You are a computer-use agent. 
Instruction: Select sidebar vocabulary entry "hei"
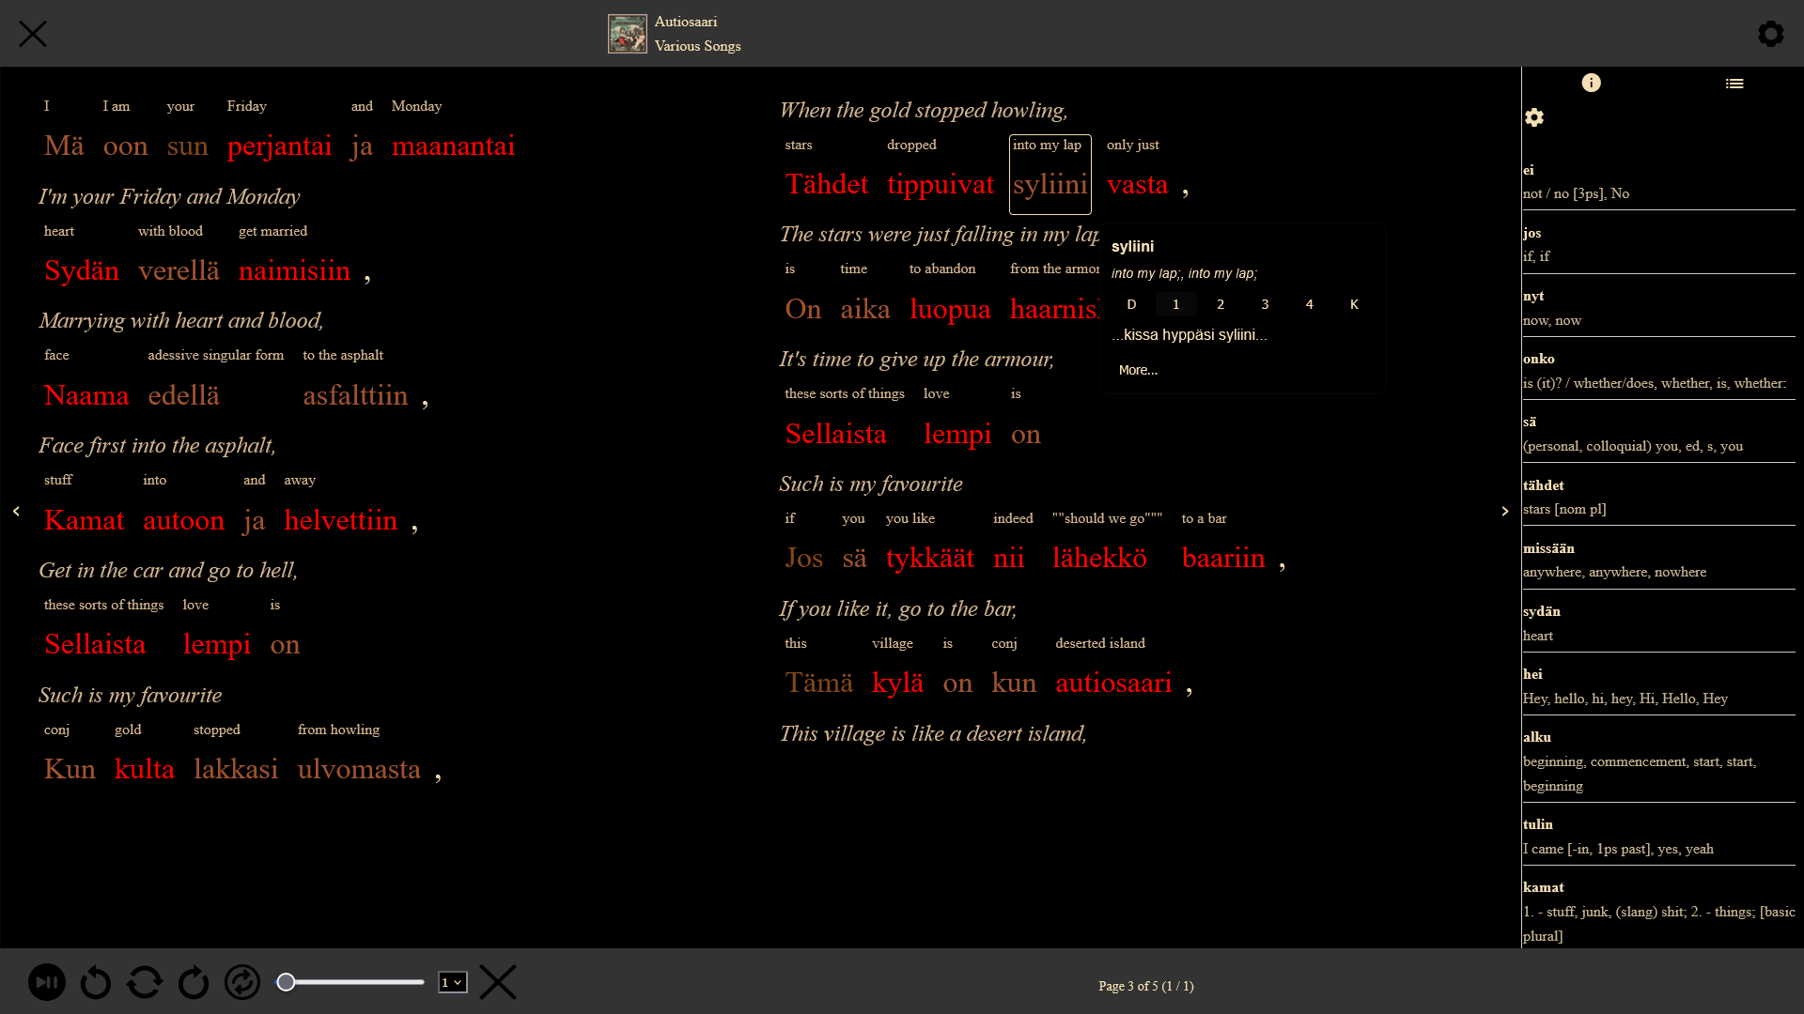click(1658, 686)
